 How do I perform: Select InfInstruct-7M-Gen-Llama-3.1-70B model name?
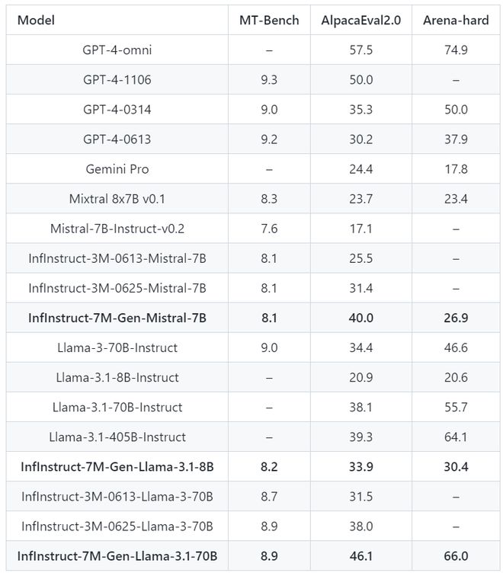(117, 555)
